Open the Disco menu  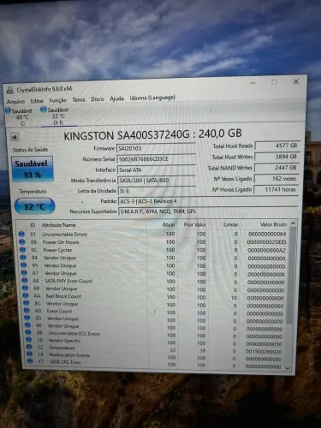pos(97,99)
